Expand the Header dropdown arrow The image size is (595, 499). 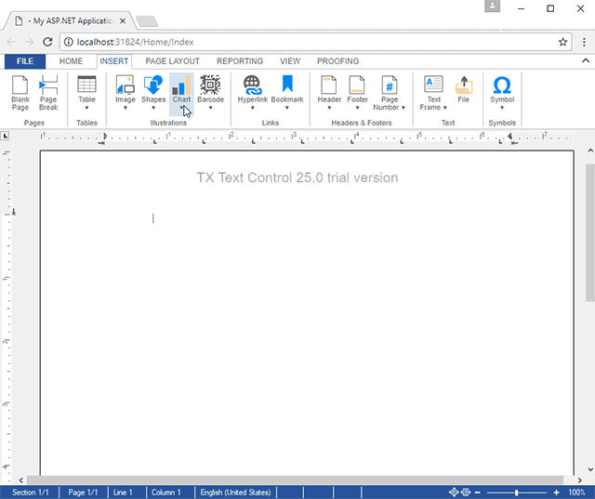(x=329, y=108)
